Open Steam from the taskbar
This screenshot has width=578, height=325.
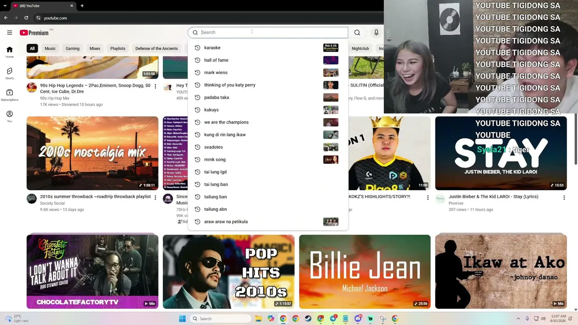308,319
